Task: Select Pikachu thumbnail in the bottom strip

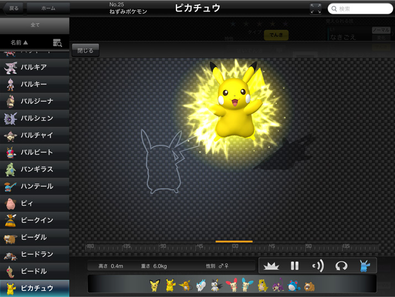Action: pyautogui.click(x=170, y=285)
